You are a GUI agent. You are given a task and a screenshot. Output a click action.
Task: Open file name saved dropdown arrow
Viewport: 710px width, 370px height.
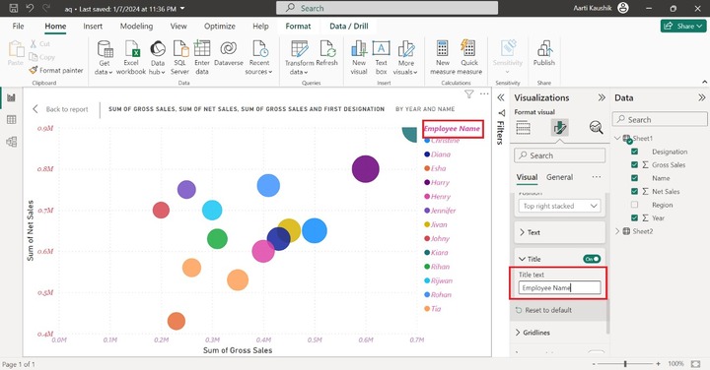pyautogui.click(x=182, y=9)
